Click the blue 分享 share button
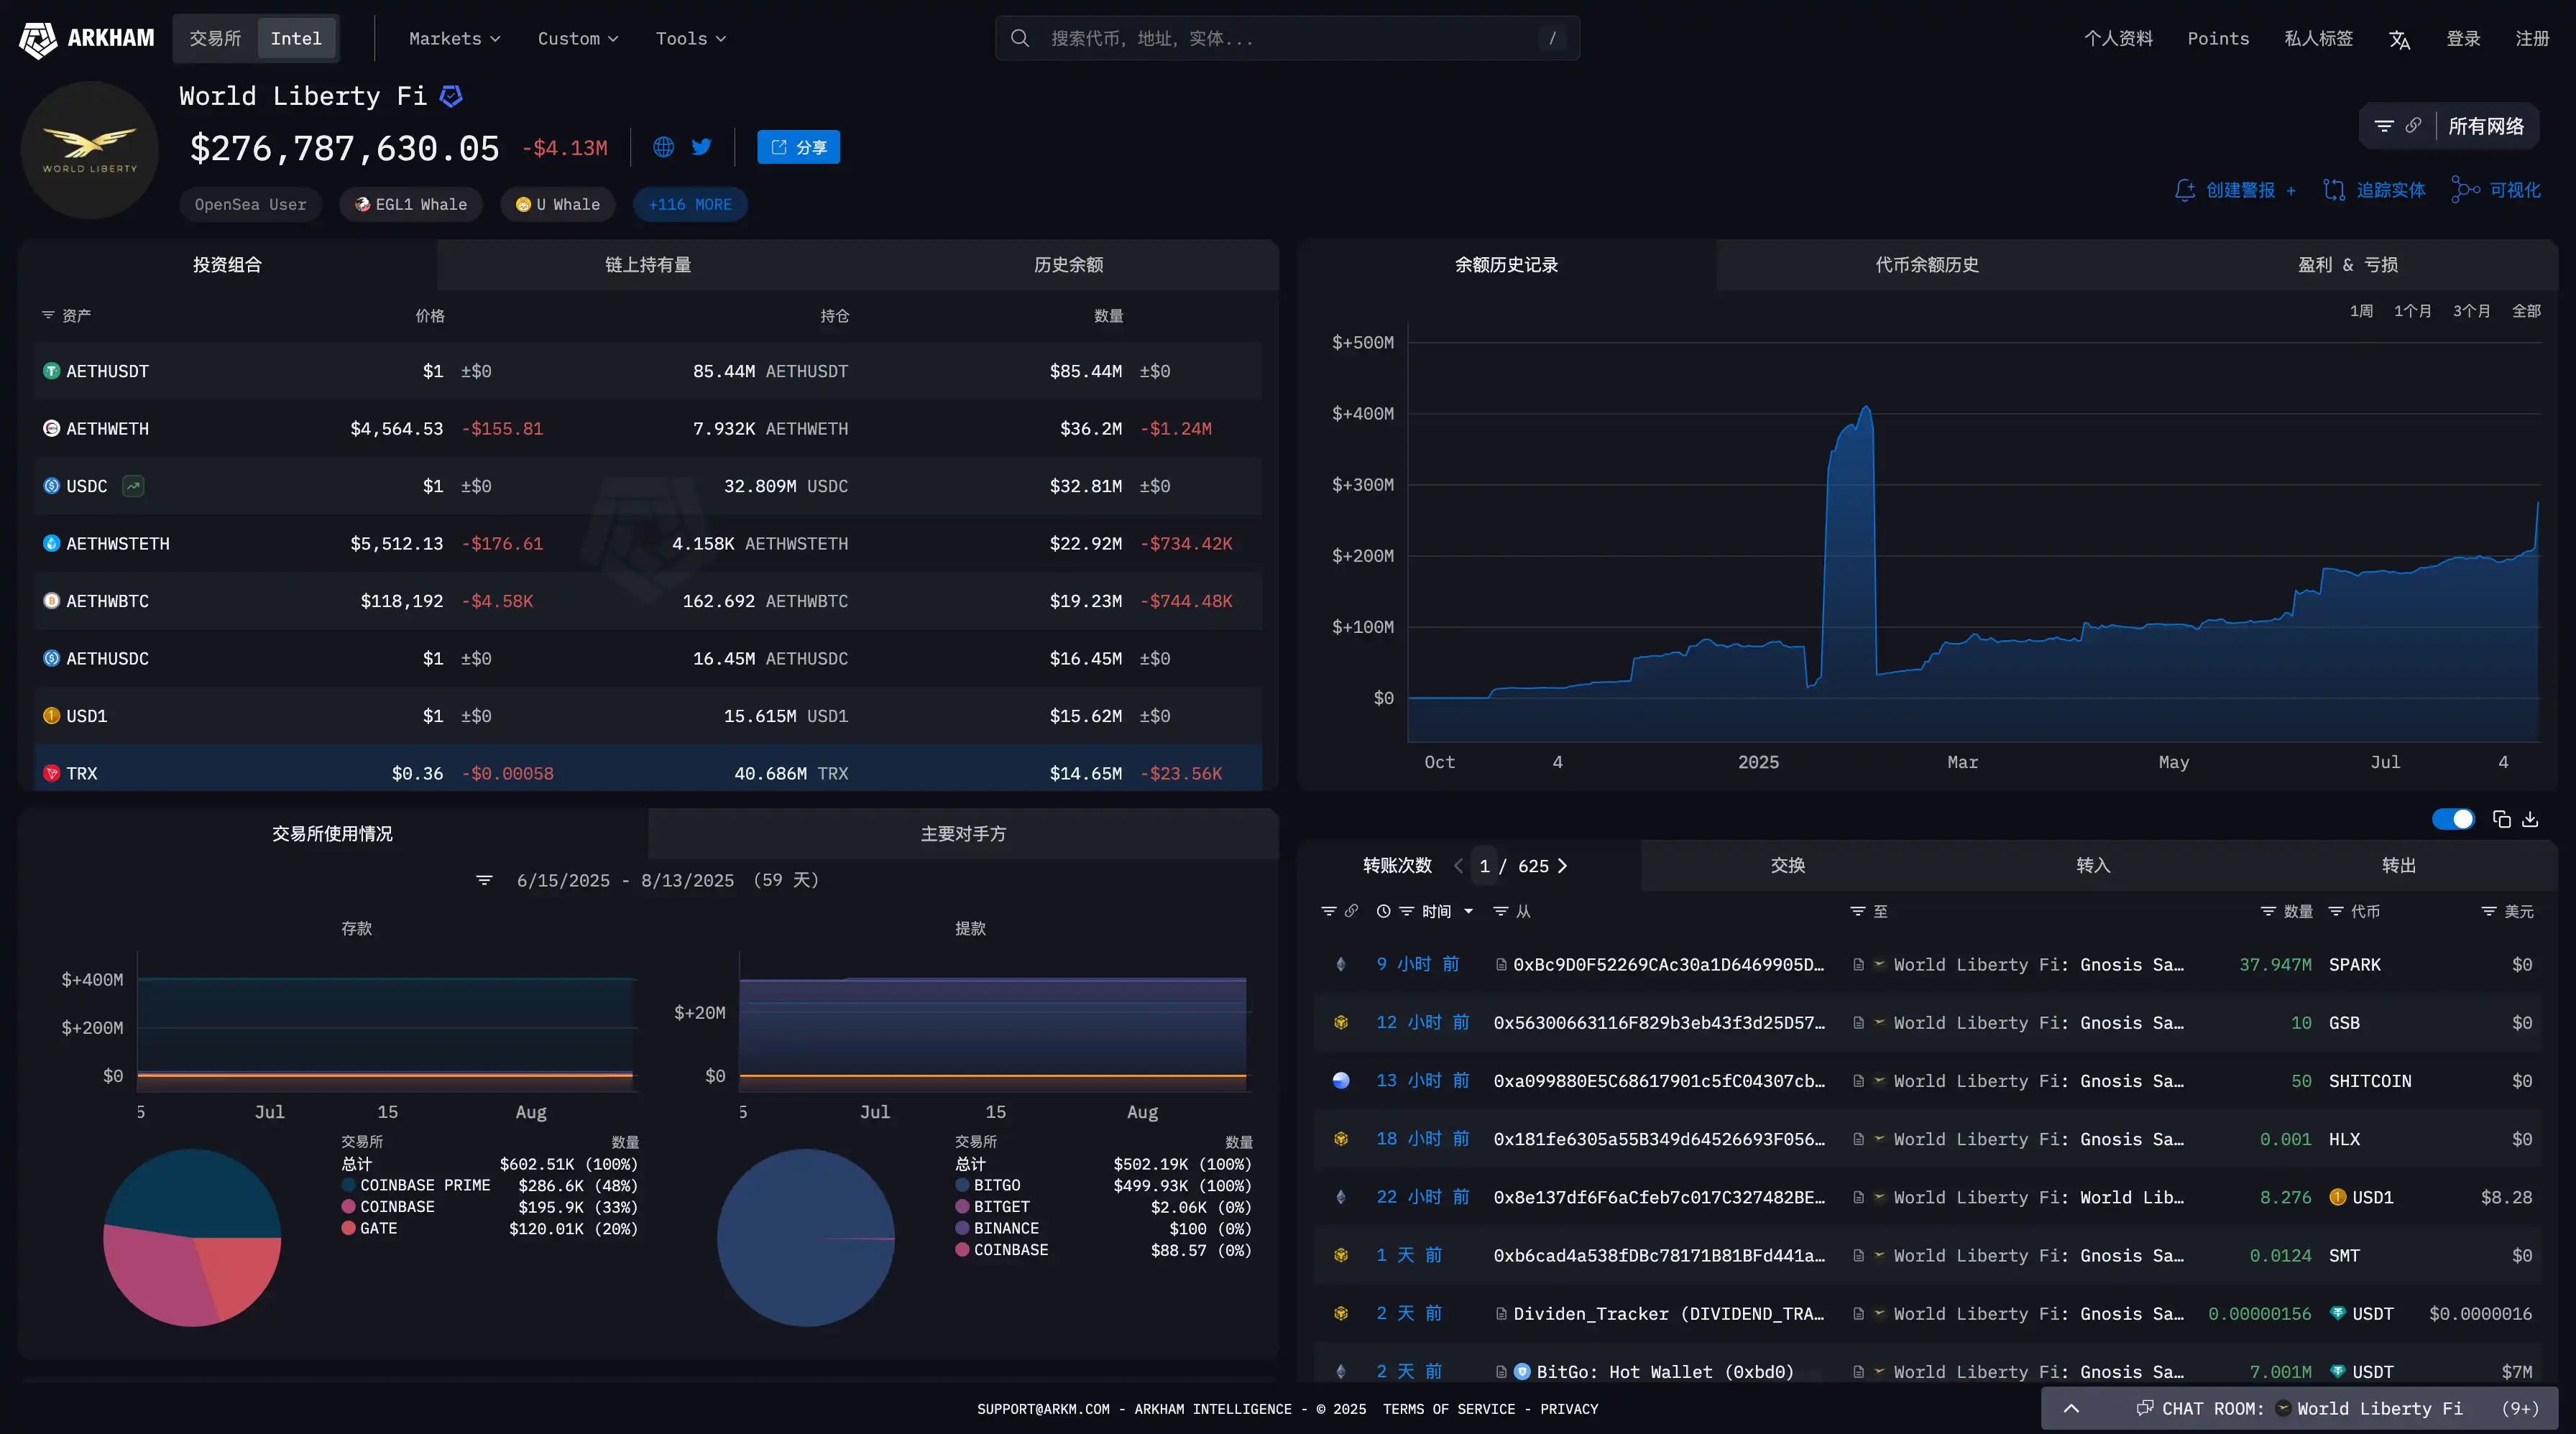2576x1434 pixels. coord(798,147)
